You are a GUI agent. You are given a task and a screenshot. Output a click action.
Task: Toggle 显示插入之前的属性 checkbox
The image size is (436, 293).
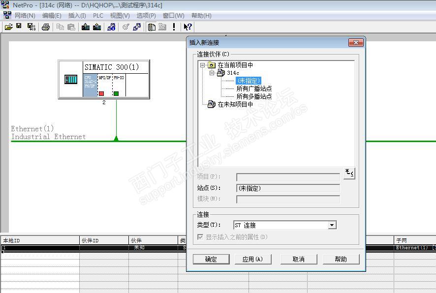click(200, 237)
